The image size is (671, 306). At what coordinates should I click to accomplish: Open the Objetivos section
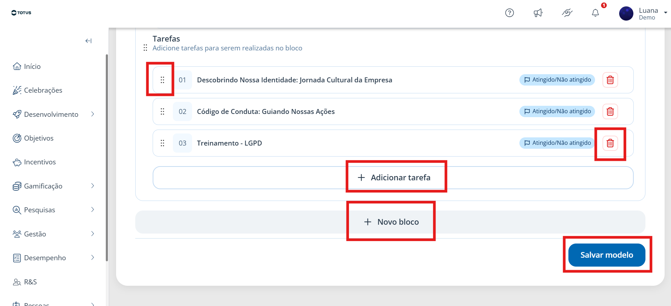[33, 138]
